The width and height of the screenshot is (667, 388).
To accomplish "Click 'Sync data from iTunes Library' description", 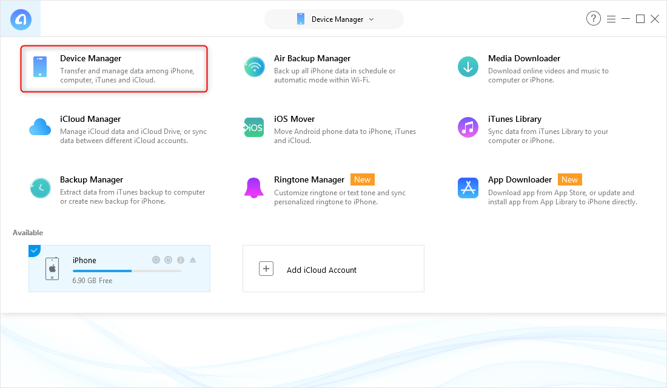I will click(x=548, y=136).
